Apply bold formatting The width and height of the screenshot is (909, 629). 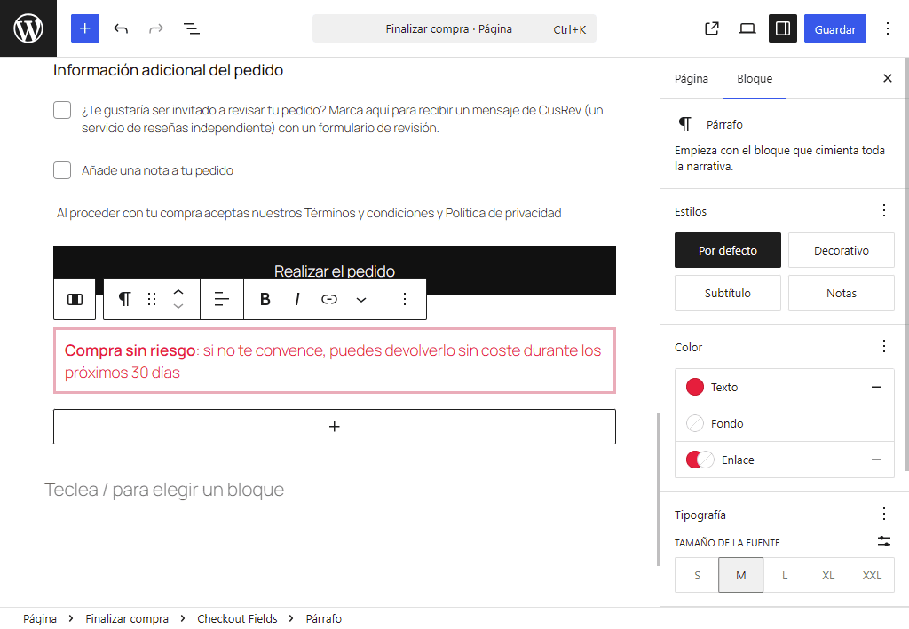265,299
